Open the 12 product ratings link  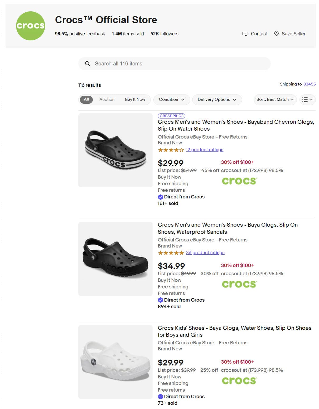tap(205, 150)
